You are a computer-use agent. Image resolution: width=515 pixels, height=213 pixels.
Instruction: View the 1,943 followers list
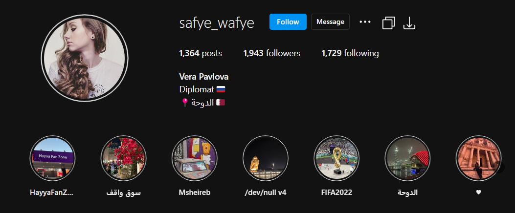click(x=271, y=53)
